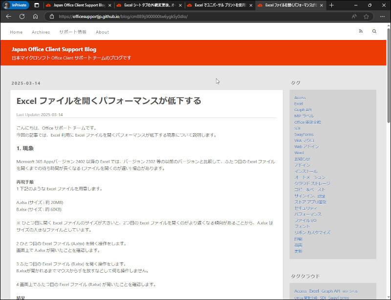The height and width of the screenshot is (300, 391).
Task: Switch to the Japan Office Client Support Blog tab
Action: click(76, 5)
